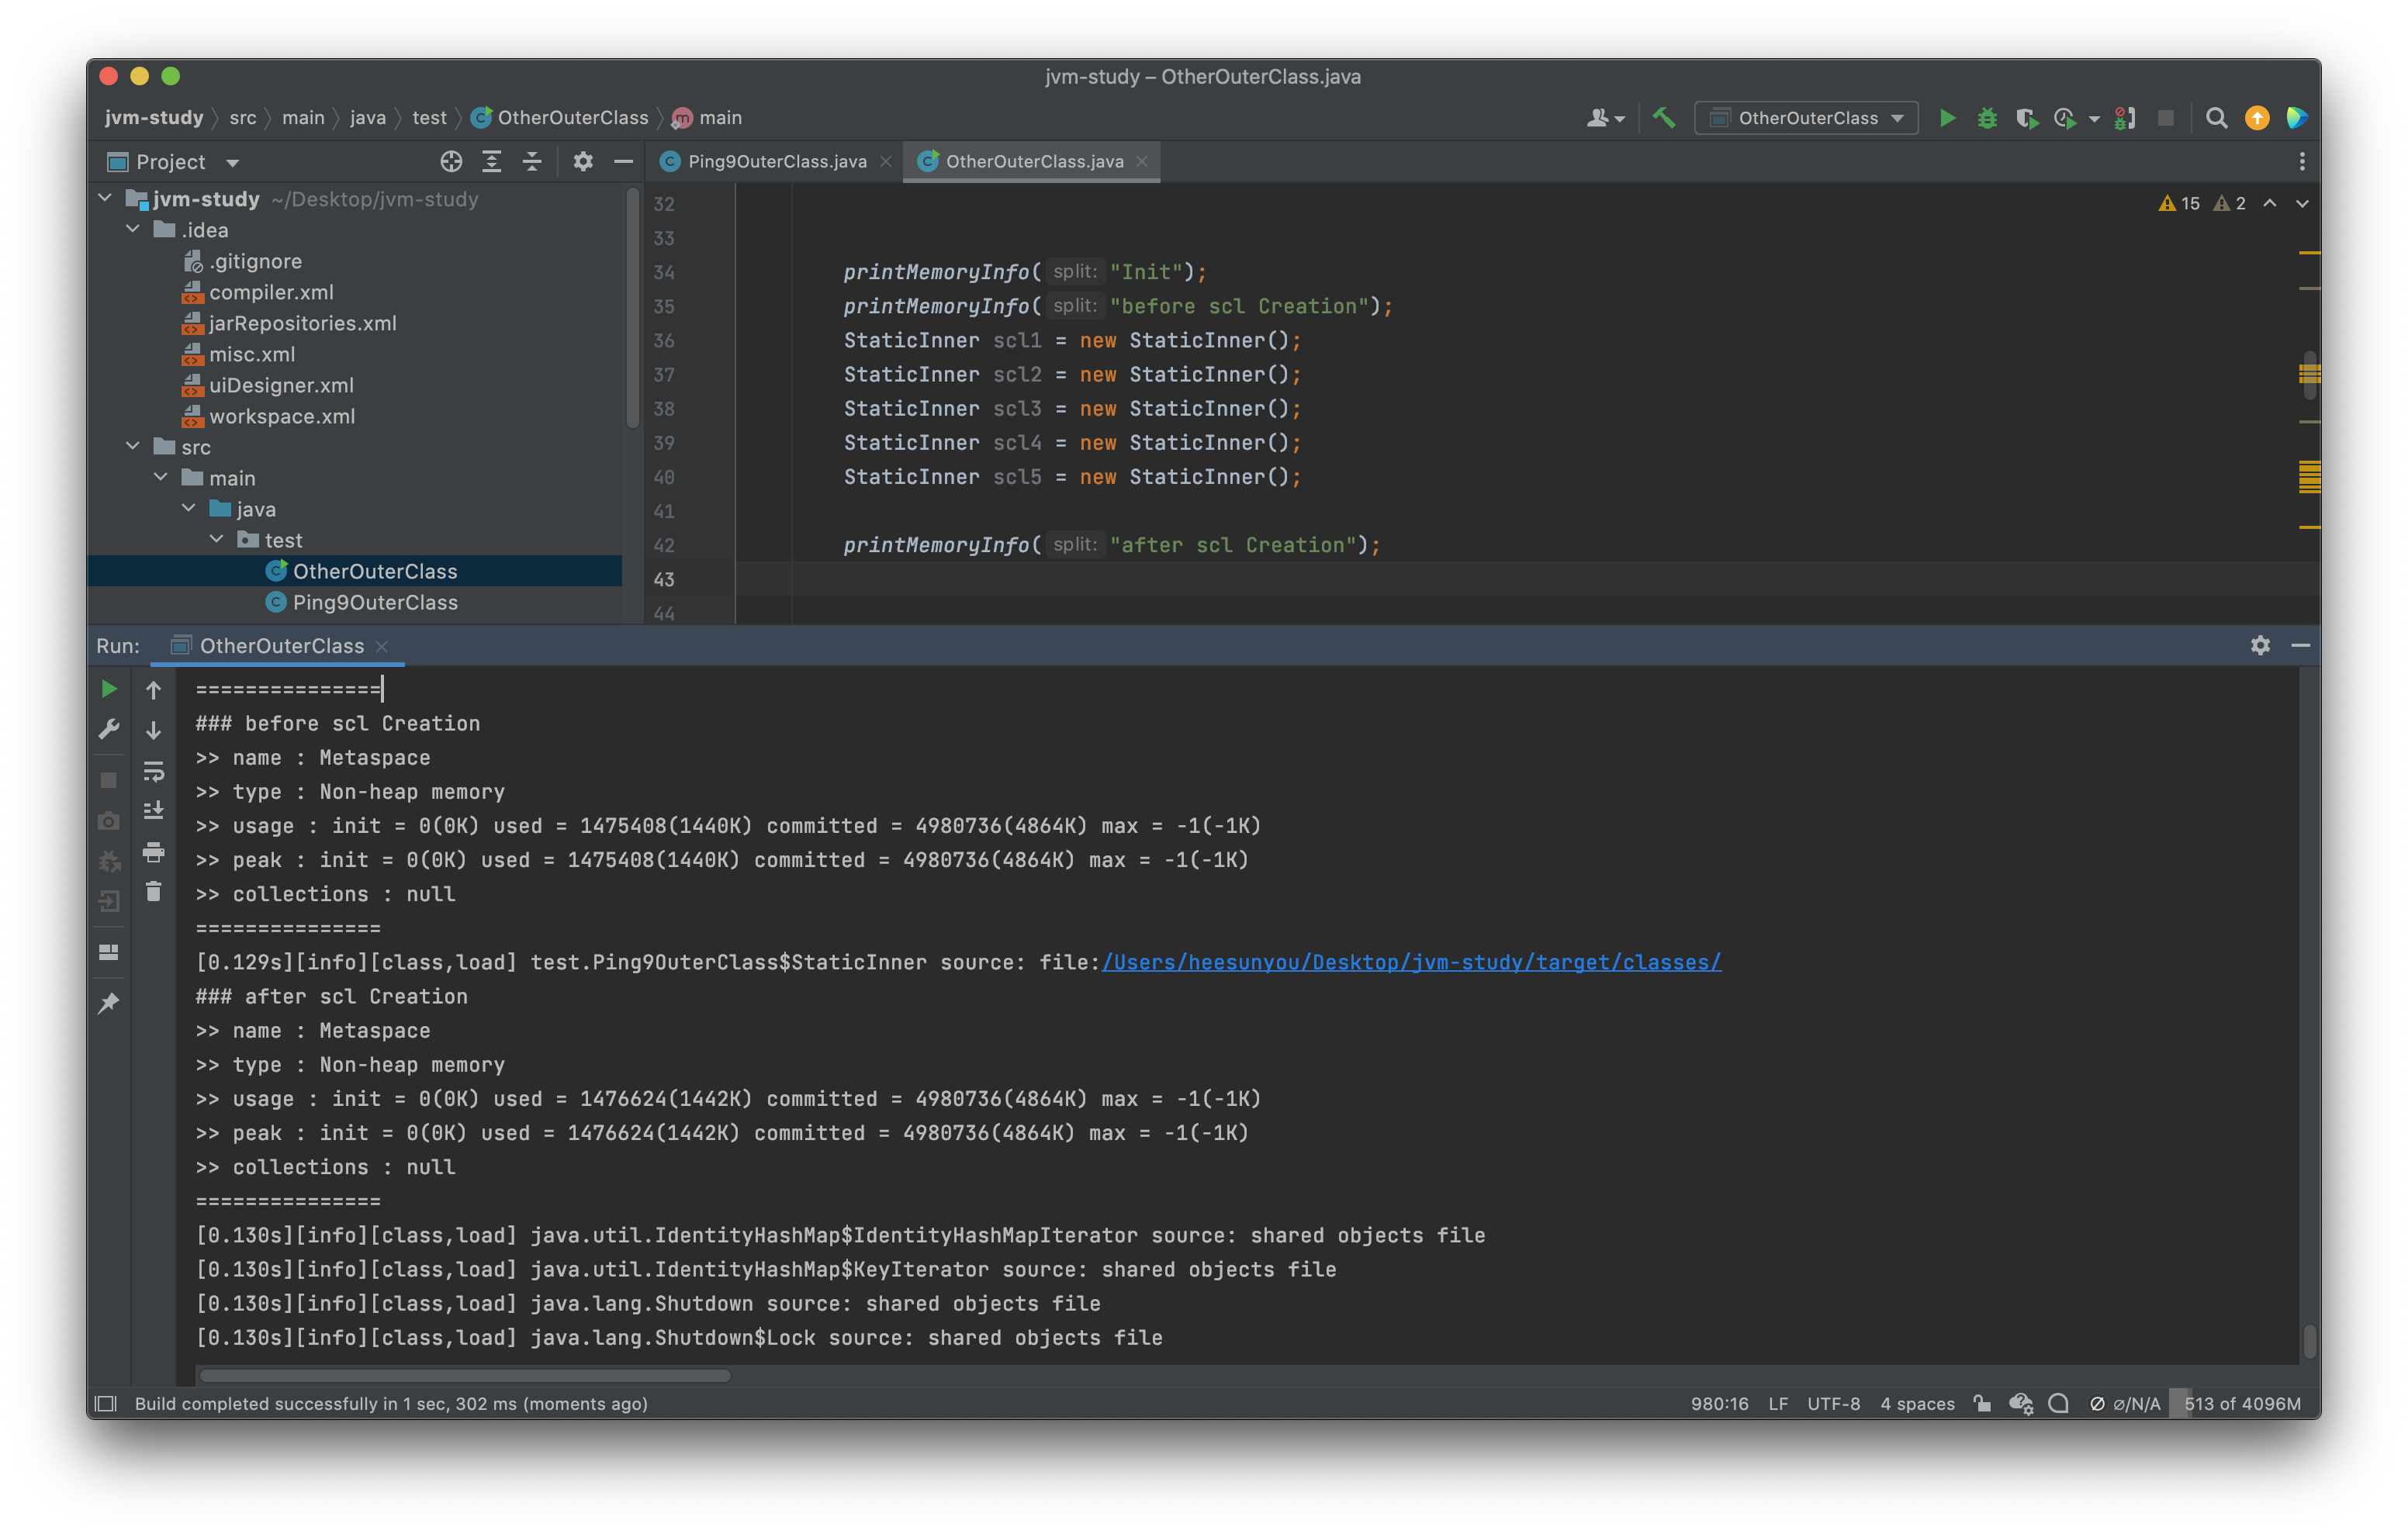Rerun program with green arrow in Run panel
2408x1534 pixels.
pos(109,689)
